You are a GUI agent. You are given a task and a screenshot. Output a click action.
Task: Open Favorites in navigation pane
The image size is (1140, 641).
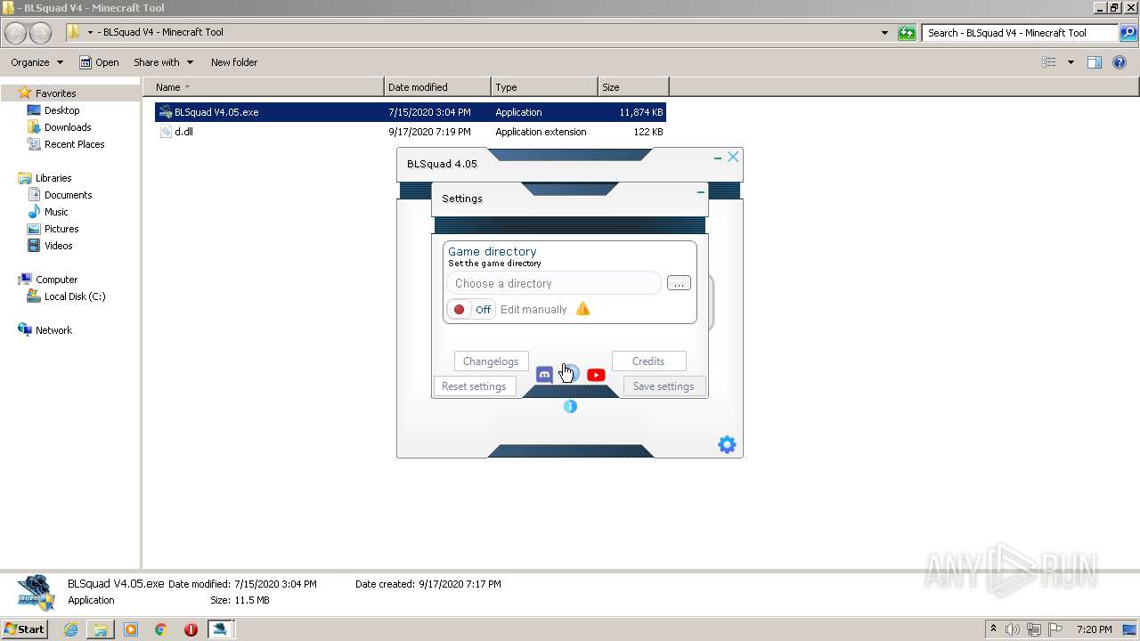click(55, 93)
